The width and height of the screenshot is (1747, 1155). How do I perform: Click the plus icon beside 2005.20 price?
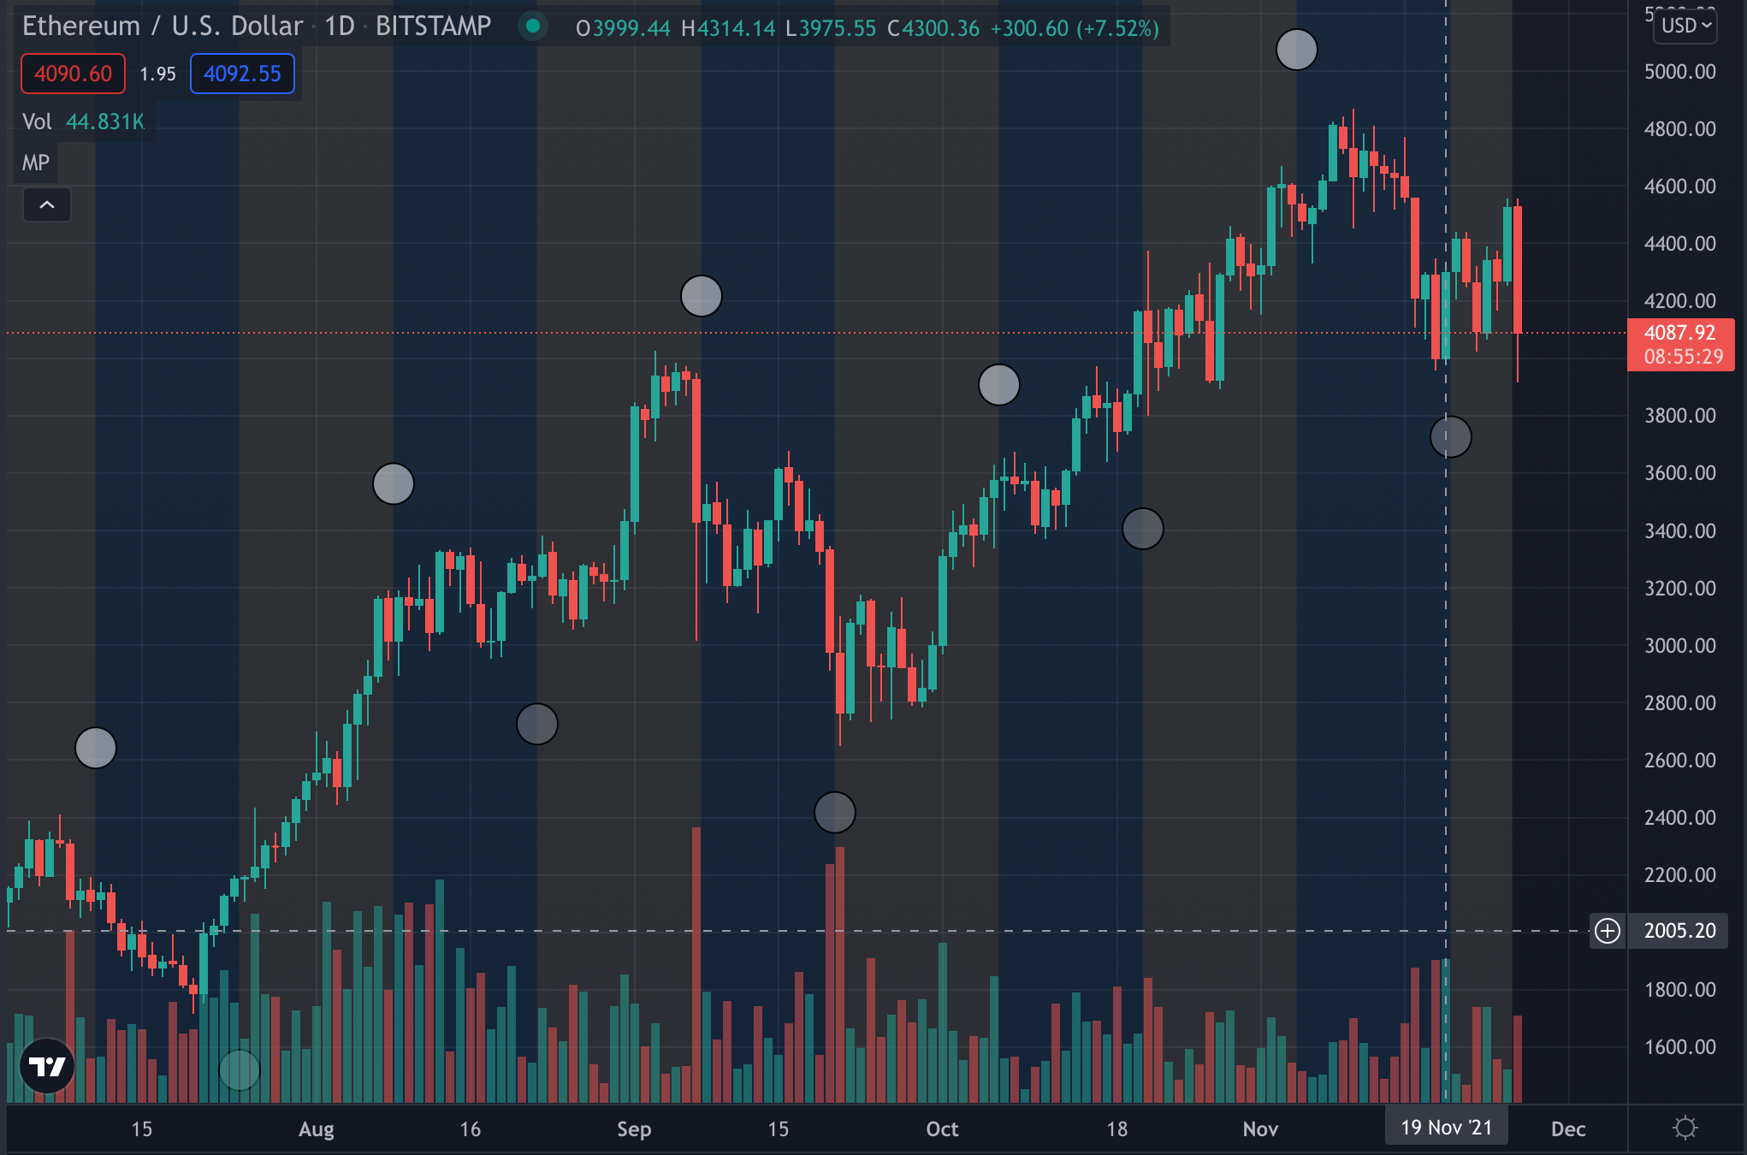[1608, 930]
